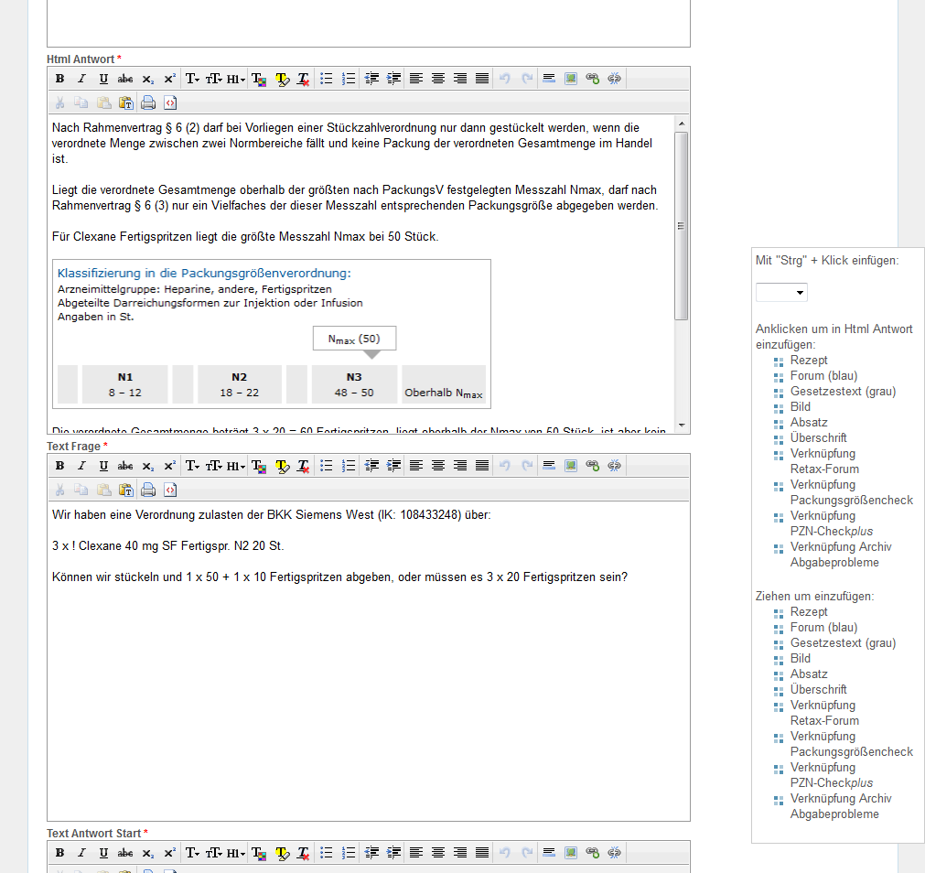The height and width of the screenshot is (873, 925).
Task: Print the Html Antwort editor content
Action: [x=148, y=103]
